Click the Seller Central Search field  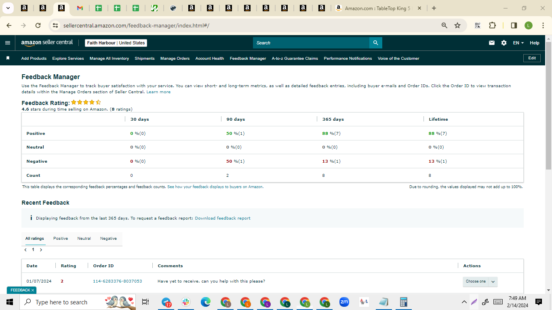pyautogui.click(x=311, y=43)
